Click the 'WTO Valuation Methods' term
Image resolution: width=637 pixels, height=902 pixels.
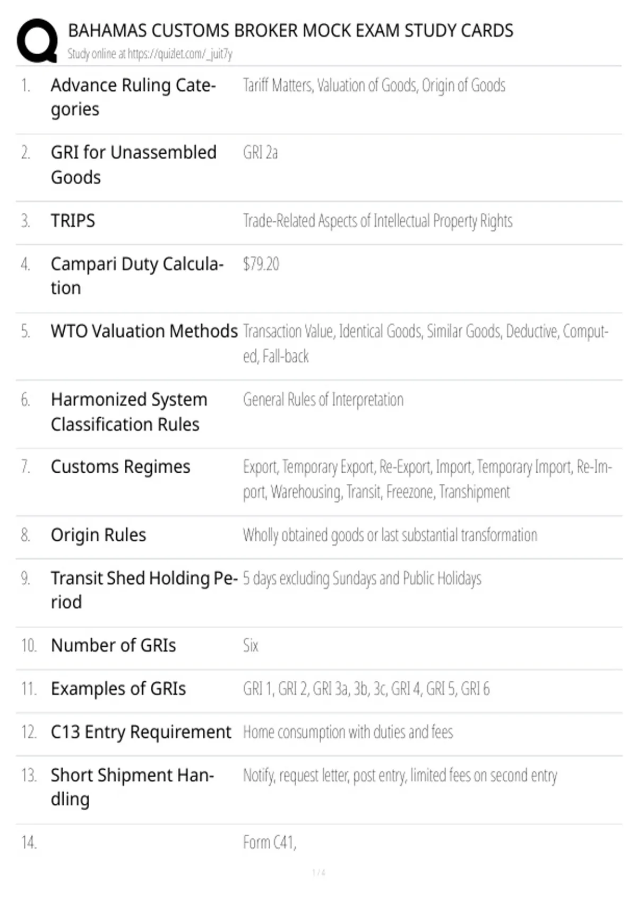click(144, 331)
